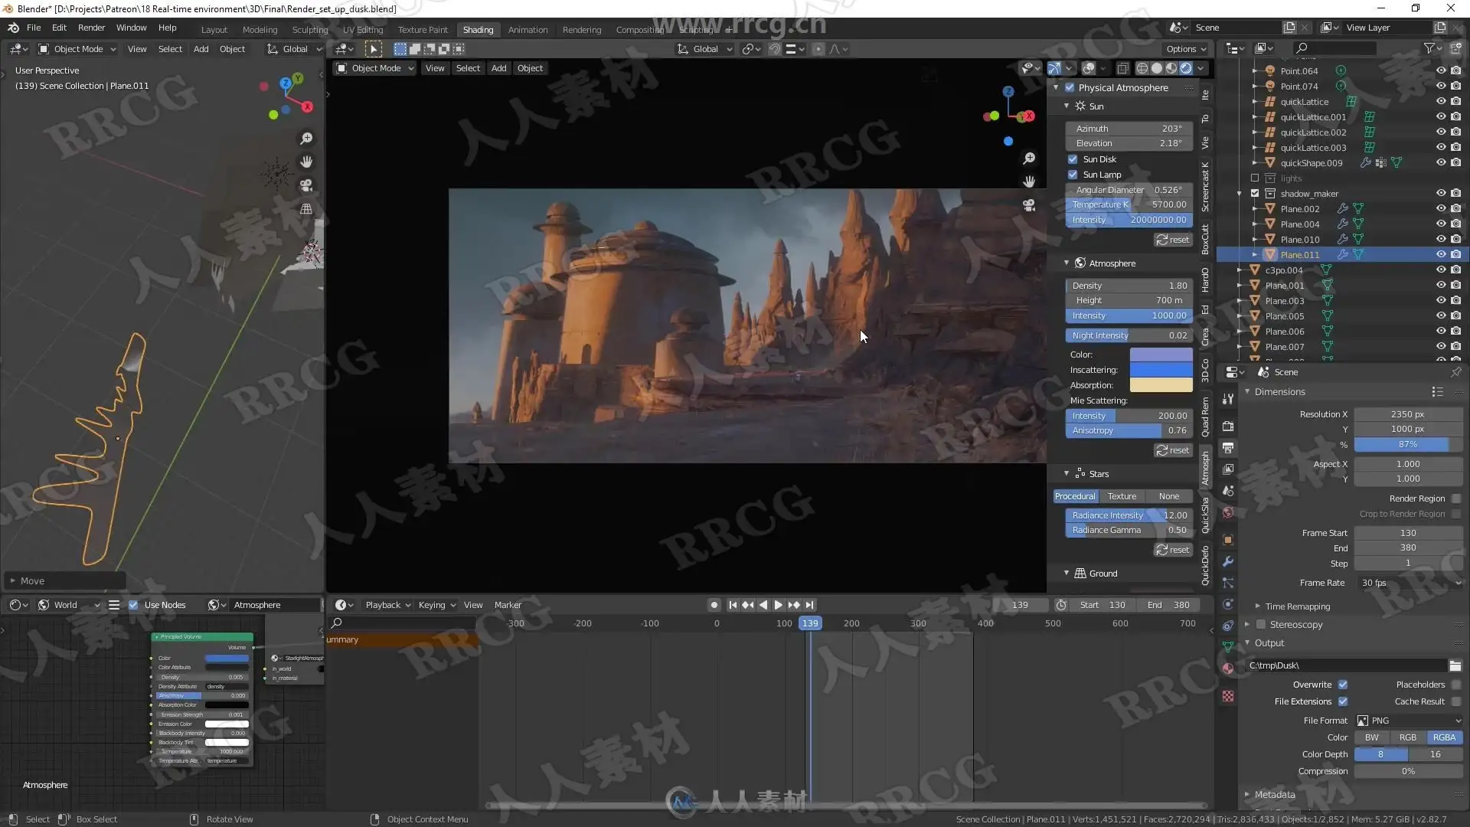Open the PNG file format dropdown
The width and height of the screenshot is (1470, 827).
tap(1409, 721)
